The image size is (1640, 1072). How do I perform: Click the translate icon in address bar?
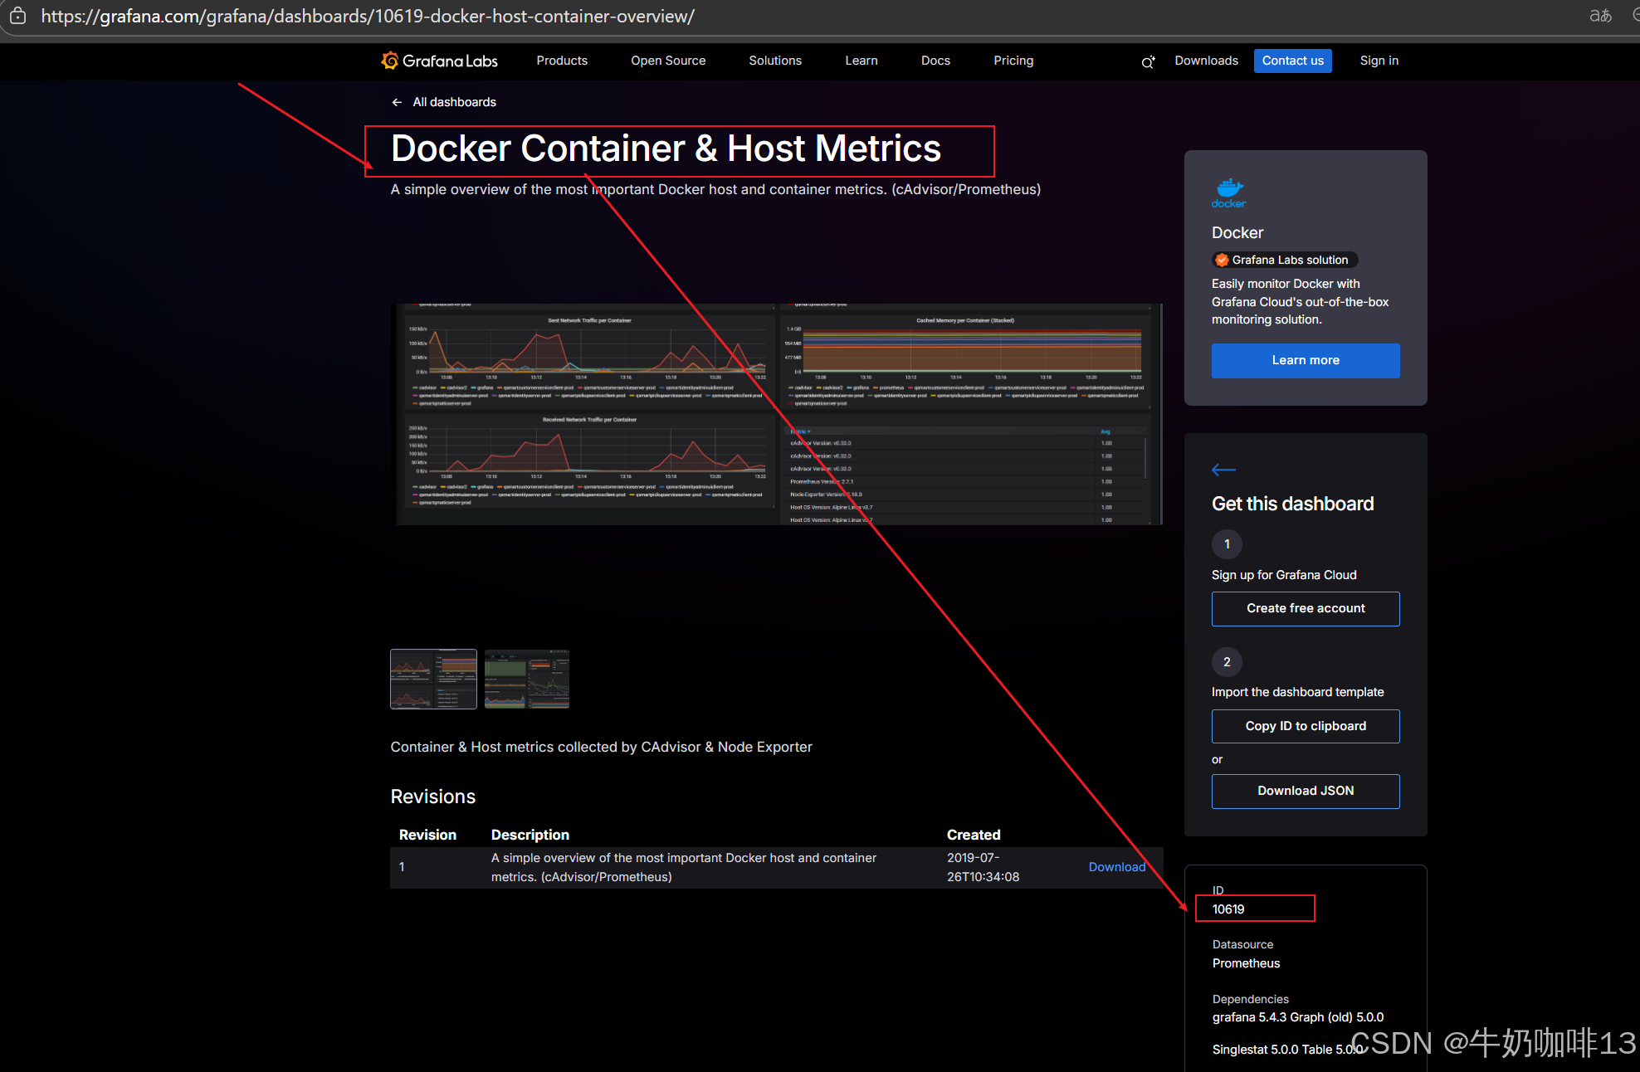tap(1599, 16)
